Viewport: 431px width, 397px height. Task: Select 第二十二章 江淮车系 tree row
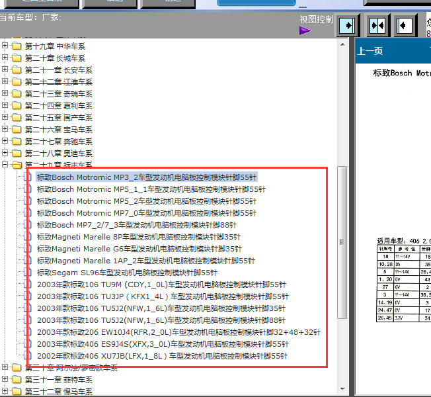pyautogui.click(x=59, y=81)
